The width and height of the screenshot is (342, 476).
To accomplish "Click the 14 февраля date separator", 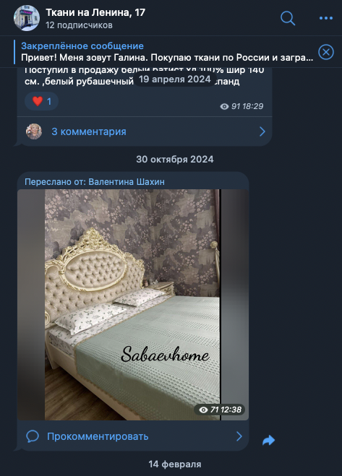I will click(x=175, y=464).
